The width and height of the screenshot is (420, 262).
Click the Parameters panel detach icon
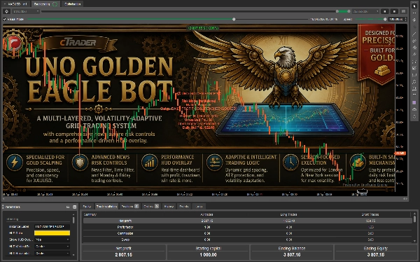(x=68, y=207)
